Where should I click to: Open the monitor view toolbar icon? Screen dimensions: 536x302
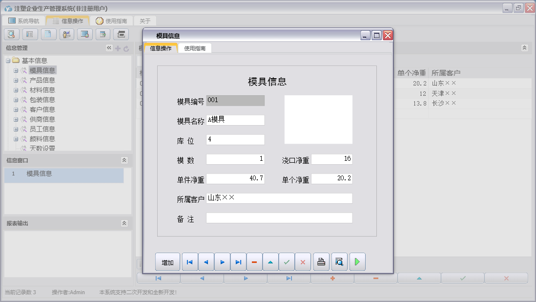[x=84, y=34]
